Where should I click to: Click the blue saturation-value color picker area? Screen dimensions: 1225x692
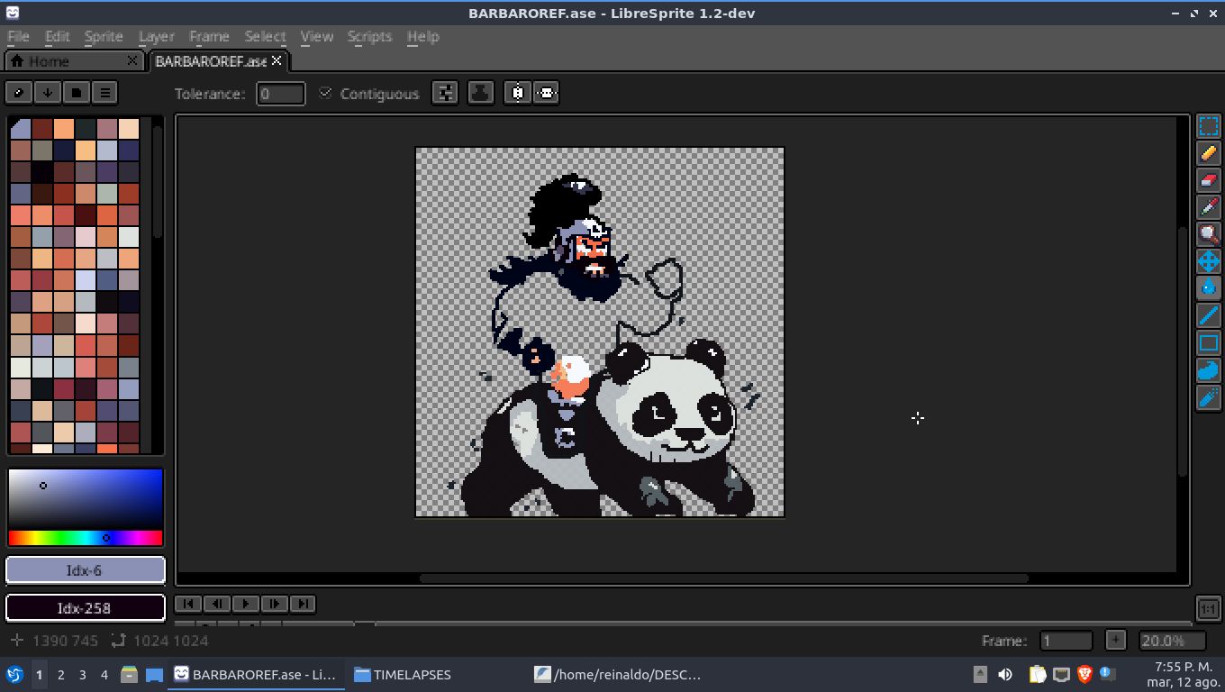click(85, 498)
